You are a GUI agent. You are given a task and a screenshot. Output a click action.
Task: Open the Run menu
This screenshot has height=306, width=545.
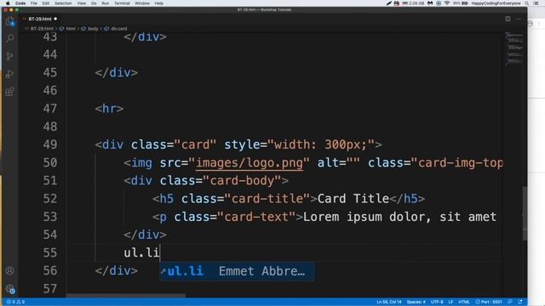pyautogui.click(x=106, y=3)
